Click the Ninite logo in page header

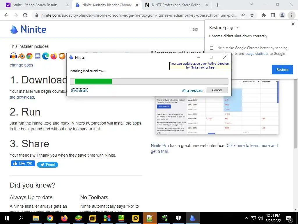(x=28, y=29)
